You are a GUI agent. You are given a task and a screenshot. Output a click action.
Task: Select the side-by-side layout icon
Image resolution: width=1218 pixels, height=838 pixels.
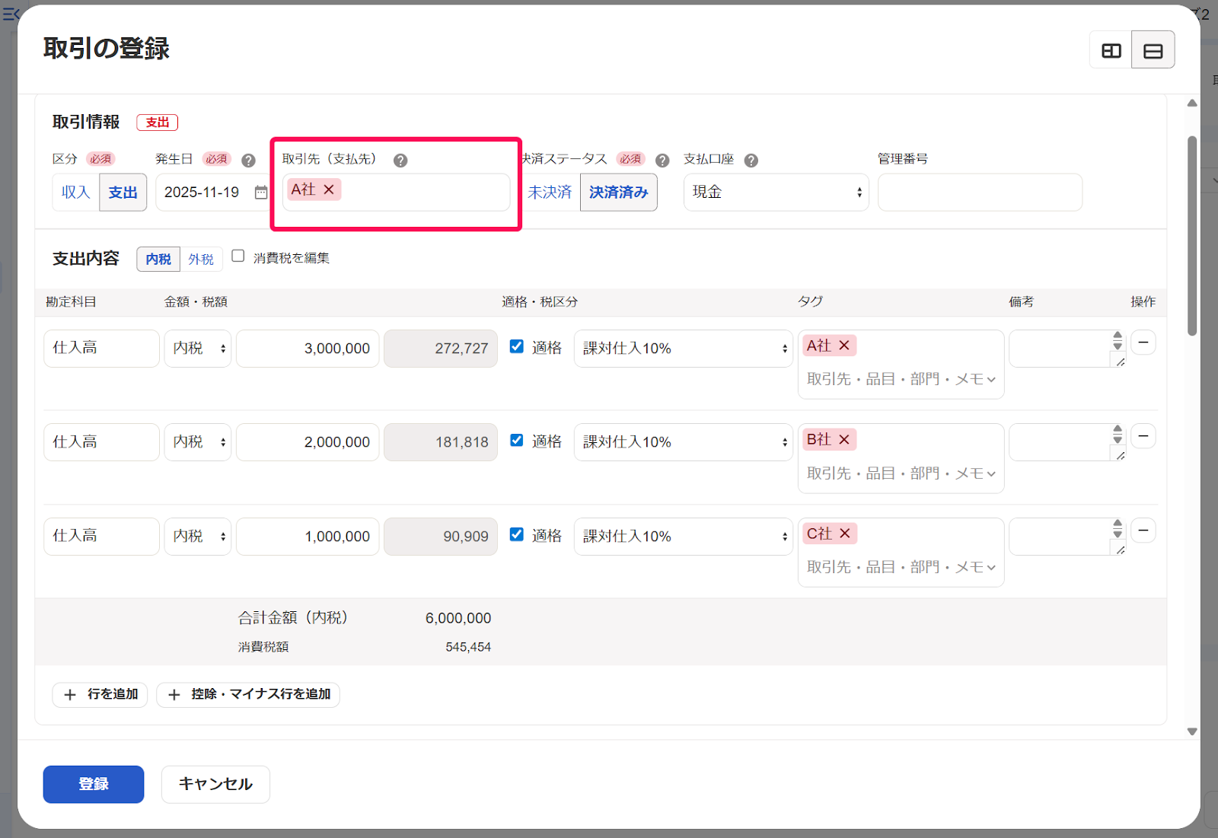pyautogui.click(x=1111, y=49)
